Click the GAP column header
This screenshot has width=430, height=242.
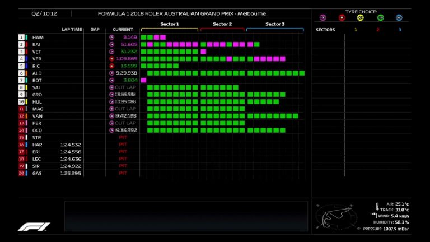tap(95, 29)
